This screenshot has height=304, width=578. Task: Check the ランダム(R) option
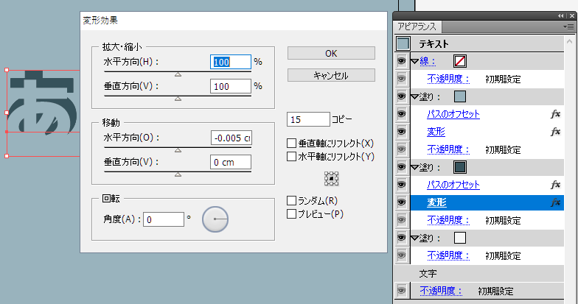(x=292, y=201)
